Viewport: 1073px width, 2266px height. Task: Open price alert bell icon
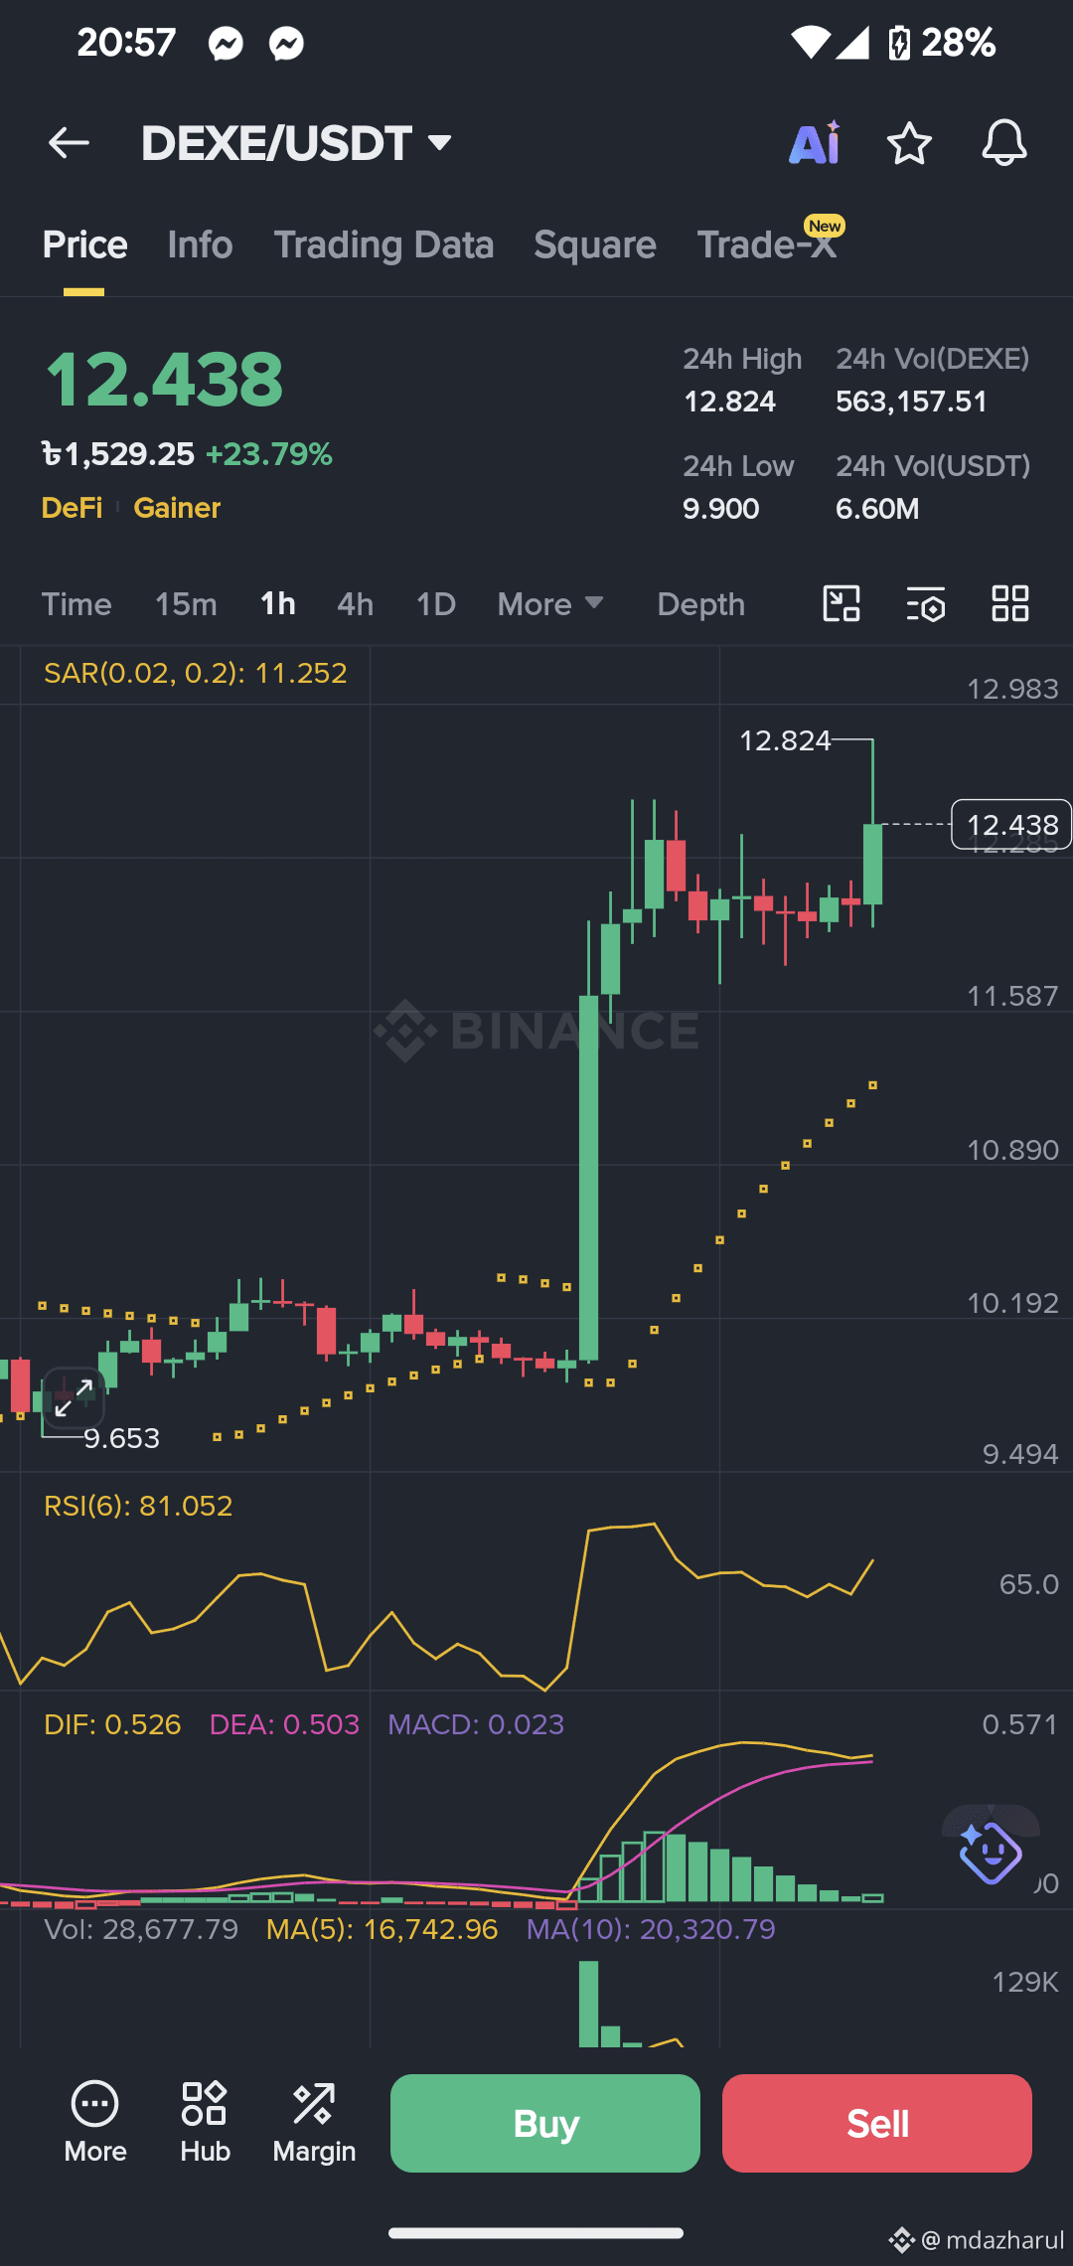coord(1004,143)
